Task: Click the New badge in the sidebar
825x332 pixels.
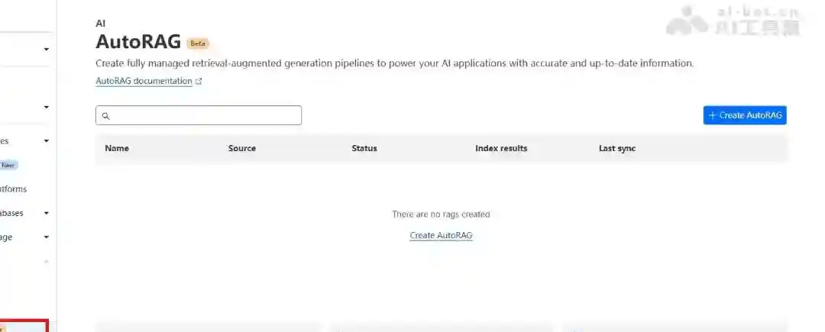Action: [8, 165]
